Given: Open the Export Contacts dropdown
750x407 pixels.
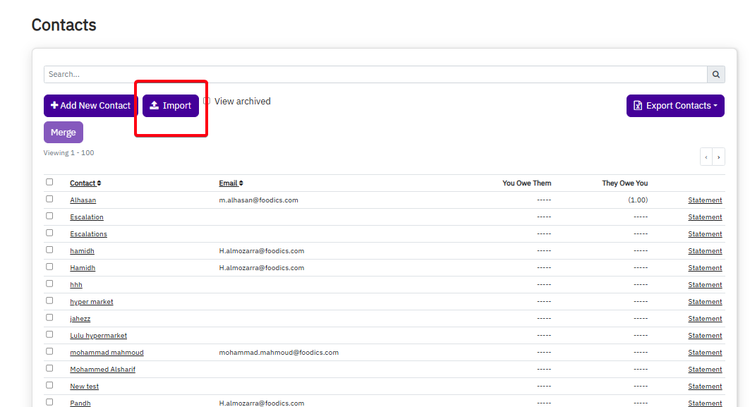Looking at the screenshot, I should (x=675, y=106).
